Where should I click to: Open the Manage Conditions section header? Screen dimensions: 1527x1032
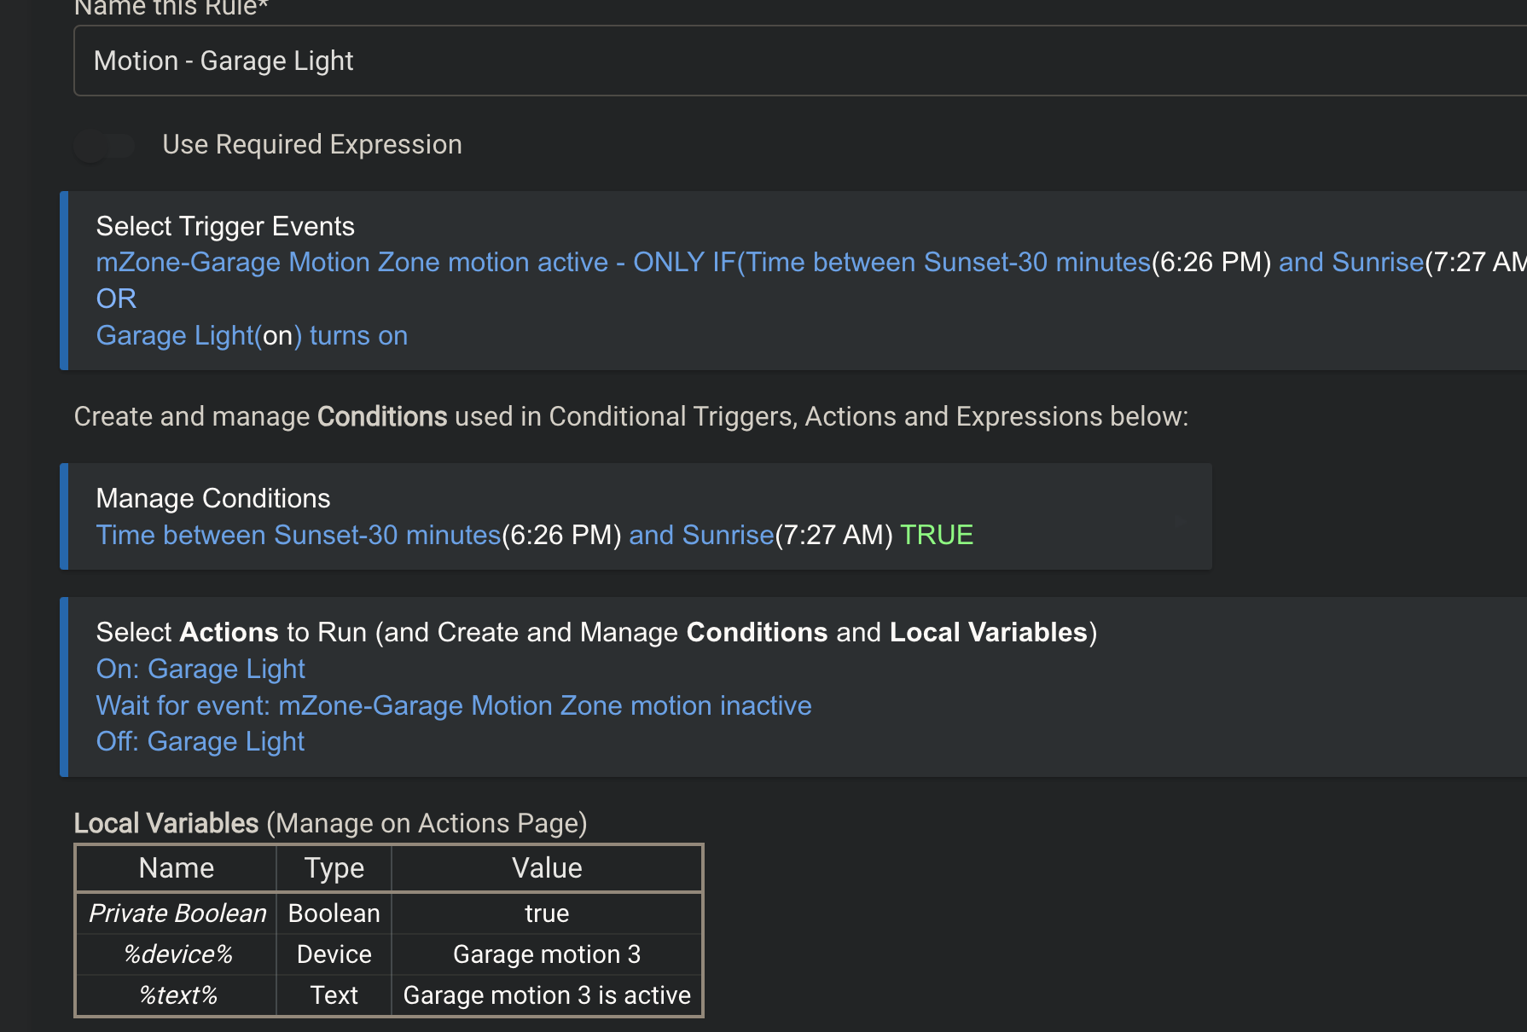tap(213, 498)
